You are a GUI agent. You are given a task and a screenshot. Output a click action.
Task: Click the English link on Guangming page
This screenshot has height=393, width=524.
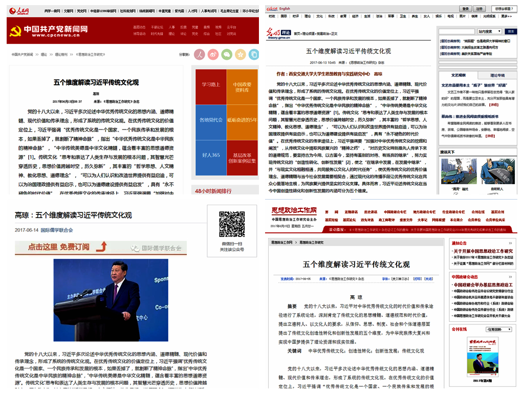[285, 9]
